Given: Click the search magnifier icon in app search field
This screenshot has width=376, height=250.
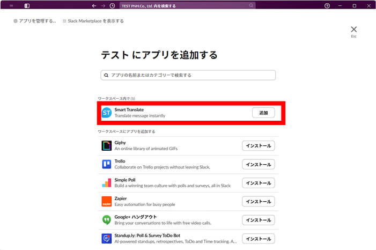Looking at the screenshot, I should (106, 75).
